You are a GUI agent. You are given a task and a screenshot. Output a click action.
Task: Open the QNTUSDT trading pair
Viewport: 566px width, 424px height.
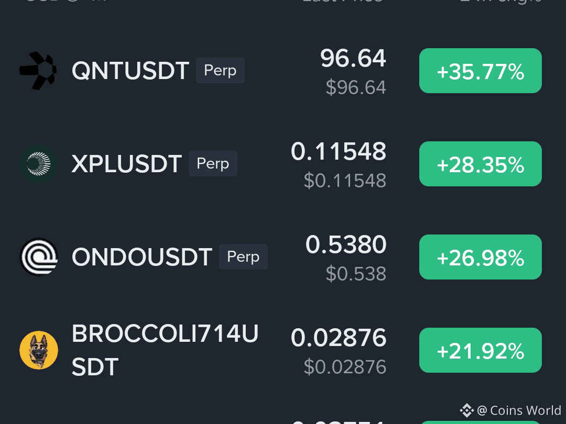(x=130, y=71)
